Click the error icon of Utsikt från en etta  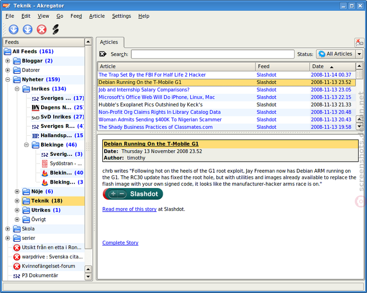tap(17, 248)
